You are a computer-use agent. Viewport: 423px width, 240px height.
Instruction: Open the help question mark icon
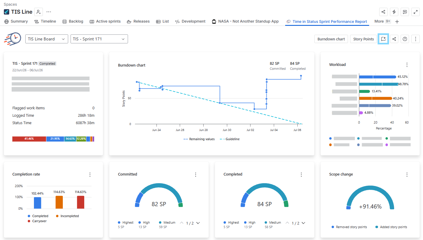405,39
